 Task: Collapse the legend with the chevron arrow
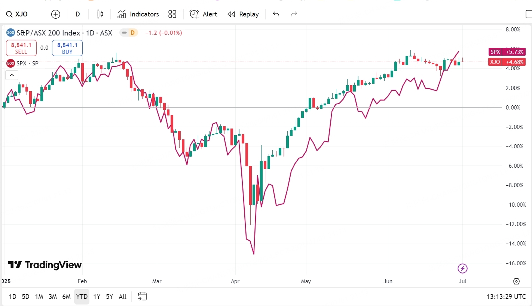(12, 75)
